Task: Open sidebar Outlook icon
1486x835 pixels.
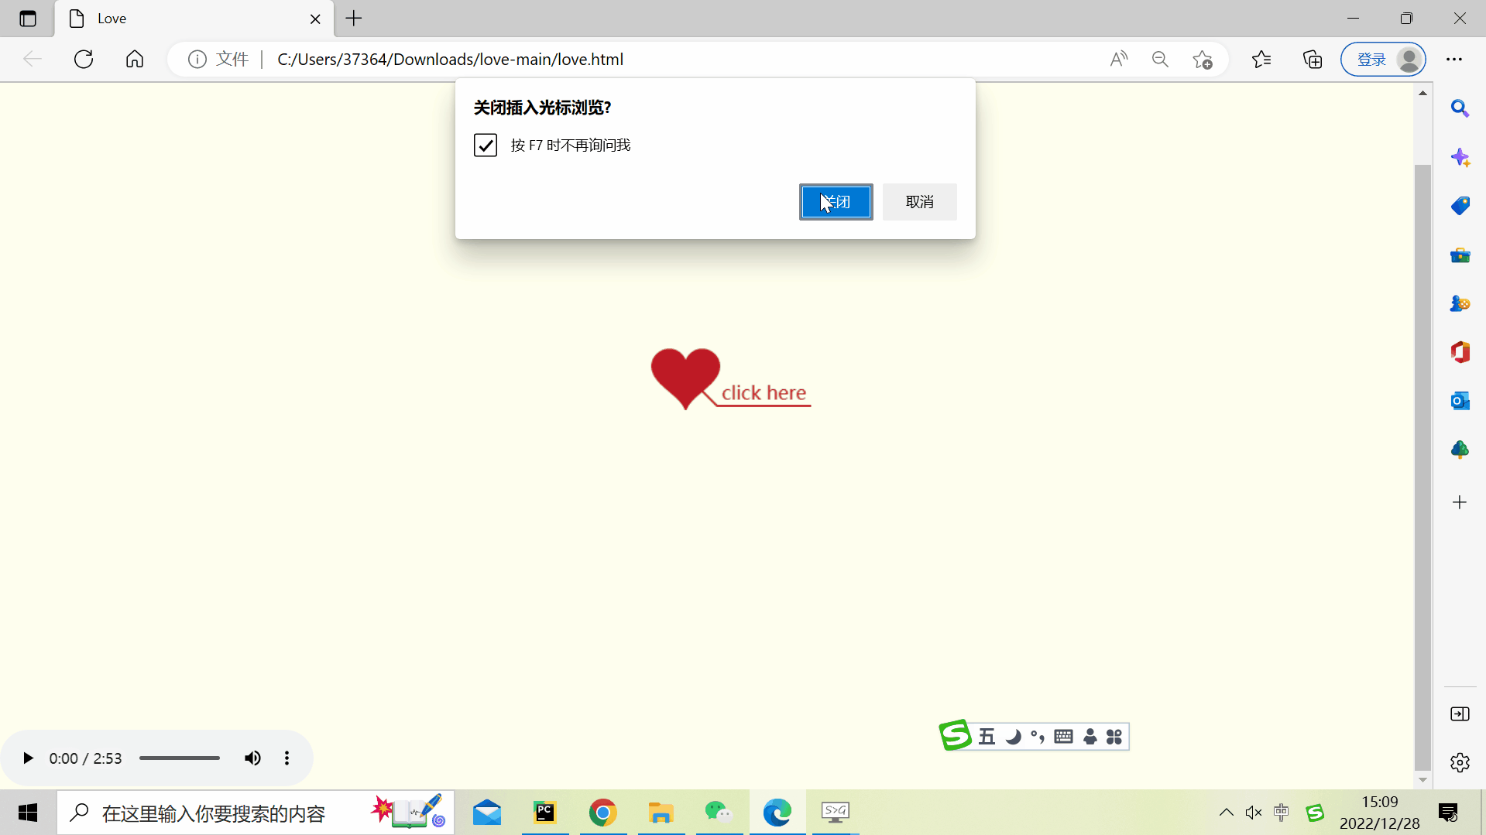Action: pos(1460,401)
